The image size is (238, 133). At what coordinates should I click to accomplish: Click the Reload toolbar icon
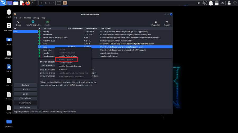coord(18,22)
